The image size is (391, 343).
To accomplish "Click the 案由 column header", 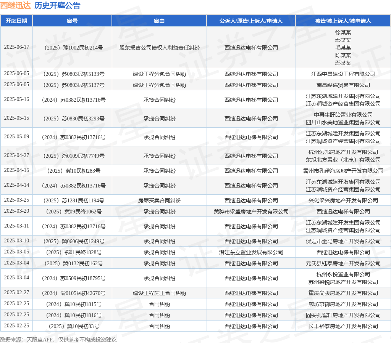I will pos(159,21).
